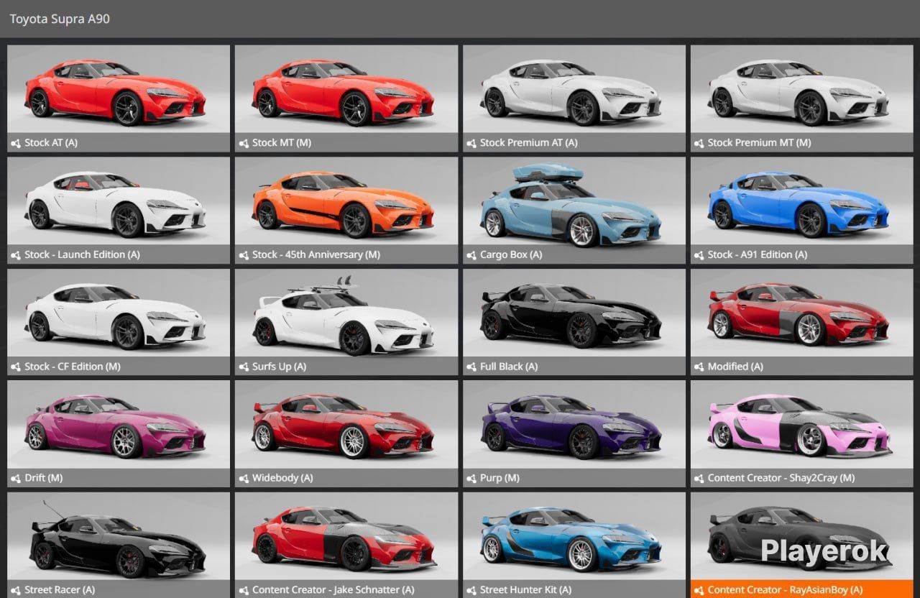Select the blue Street Hunter Kit car thumbnail
This screenshot has height=598, width=920.
[574, 536]
